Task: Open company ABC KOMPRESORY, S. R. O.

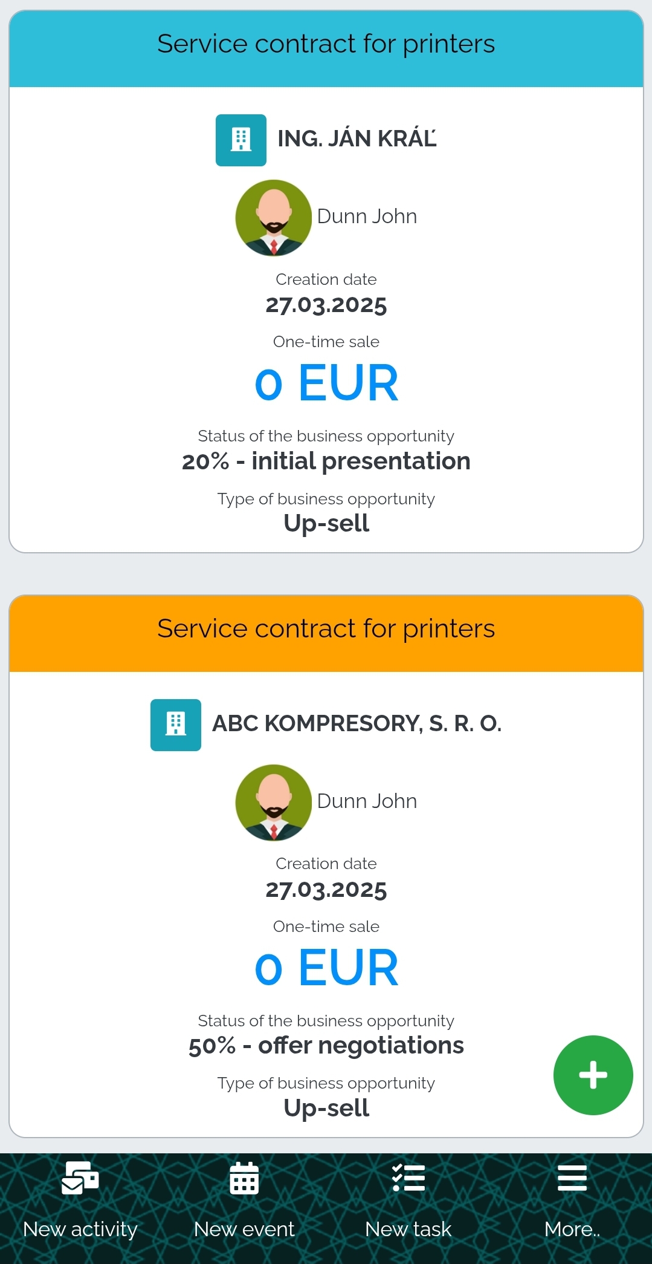Action: coord(357,723)
